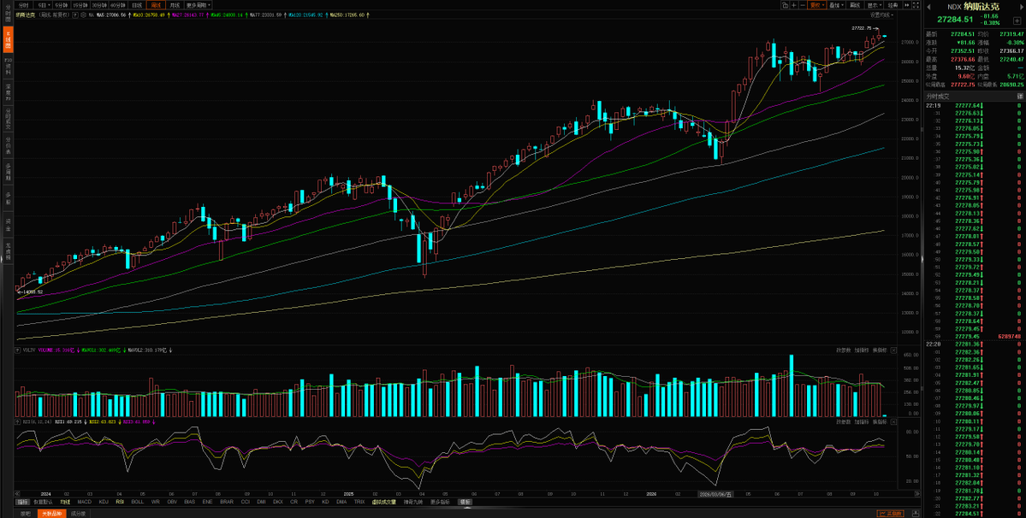The width and height of the screenshot is (1026, 518).
Task: Select K线图 in left sidebar
Action: click(8, 39)
